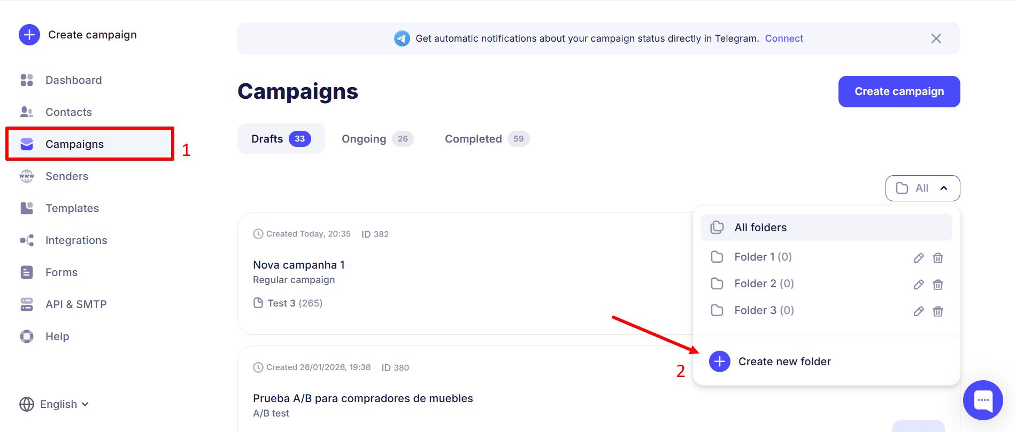Go to the Integrations section
The height and width of the screenshot is (432, 1016).
76,240
